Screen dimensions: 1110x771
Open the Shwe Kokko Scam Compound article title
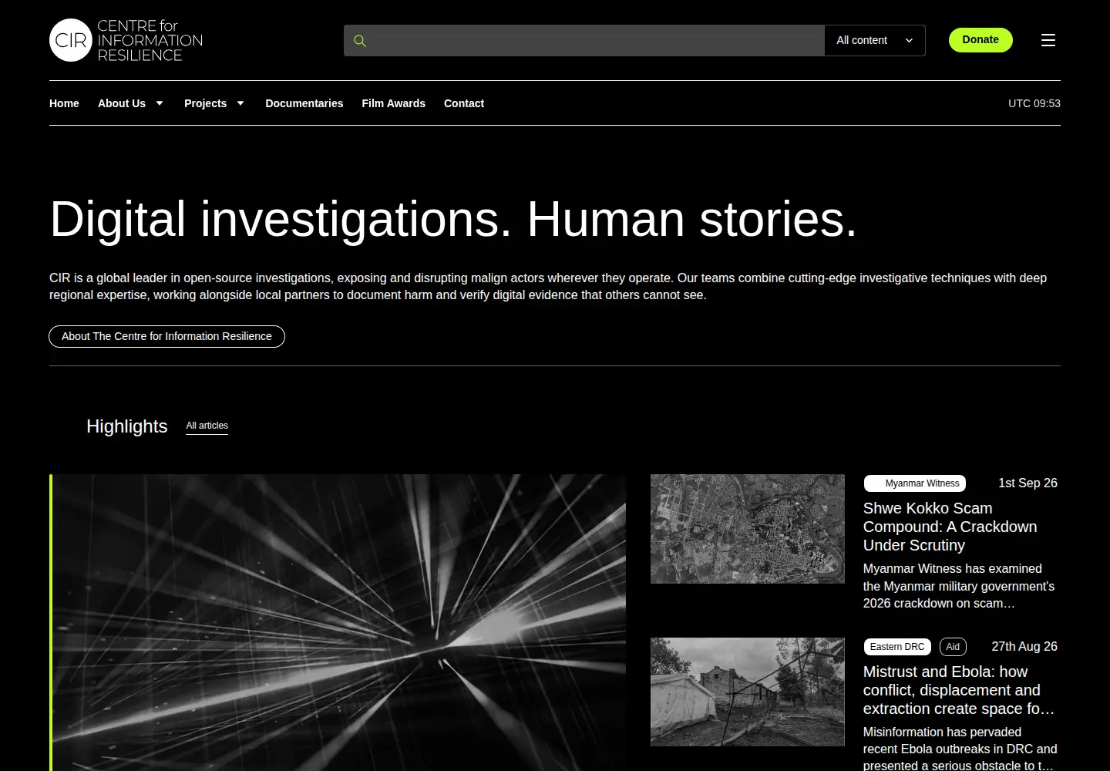click(950, 527)
